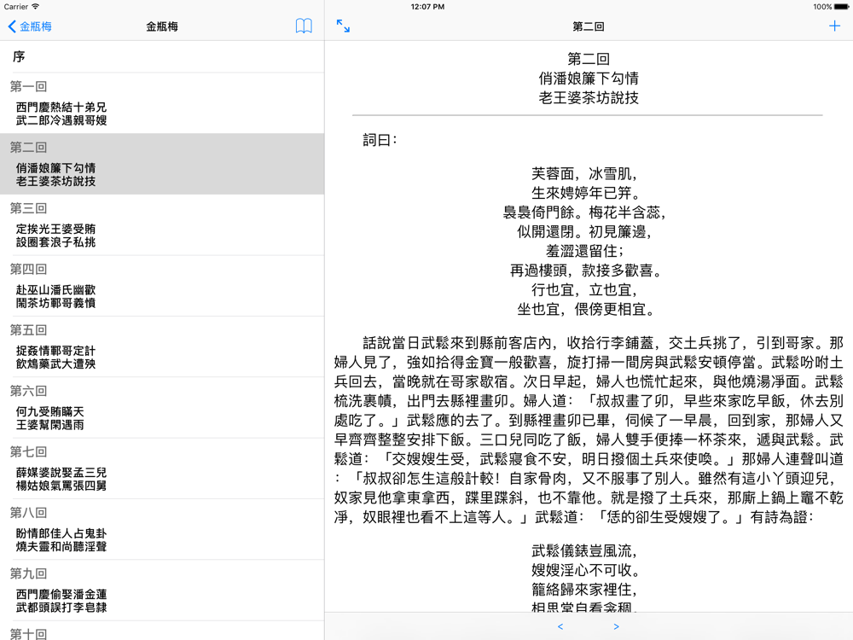Image resolution: width=853 pixels, height=640 pixels.
Task: Tap verse line 籠絡歸來家裡住
Action: tap(584, 590)
